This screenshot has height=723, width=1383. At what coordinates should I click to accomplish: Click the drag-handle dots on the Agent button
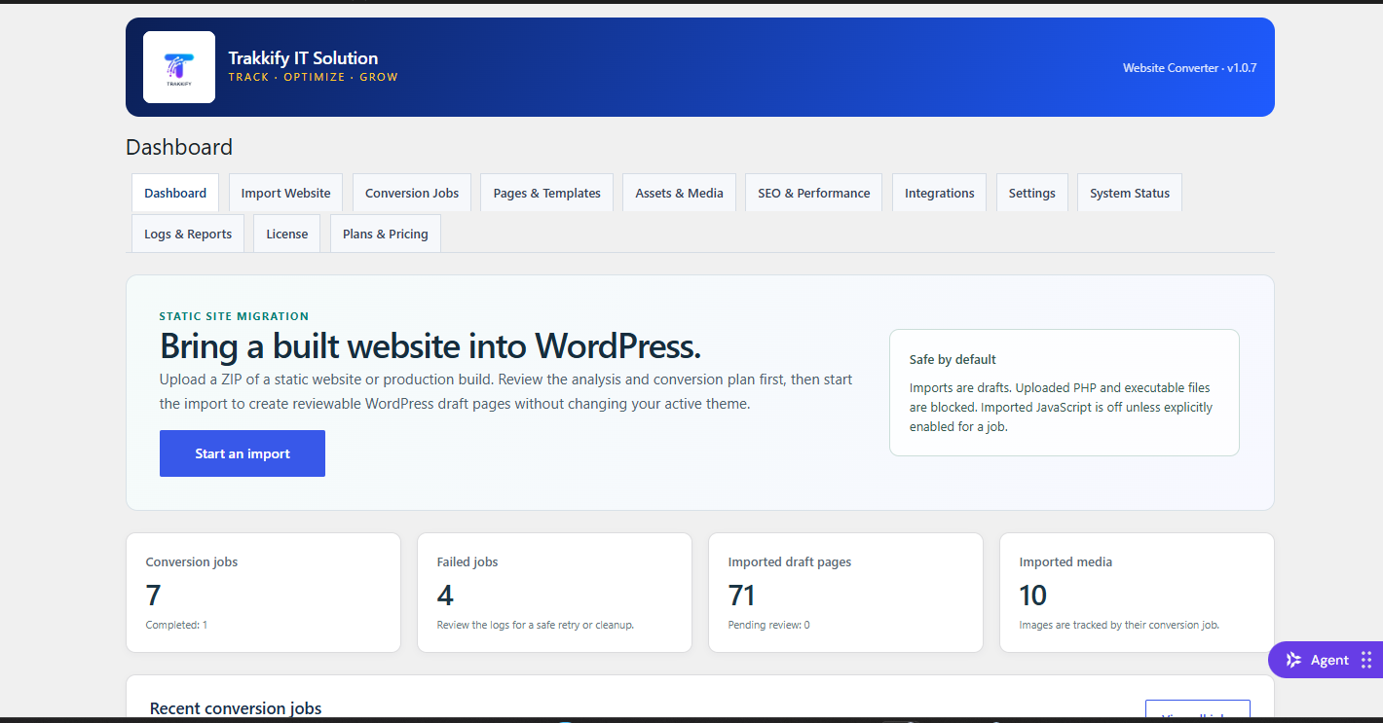[x=1365, y=660]
